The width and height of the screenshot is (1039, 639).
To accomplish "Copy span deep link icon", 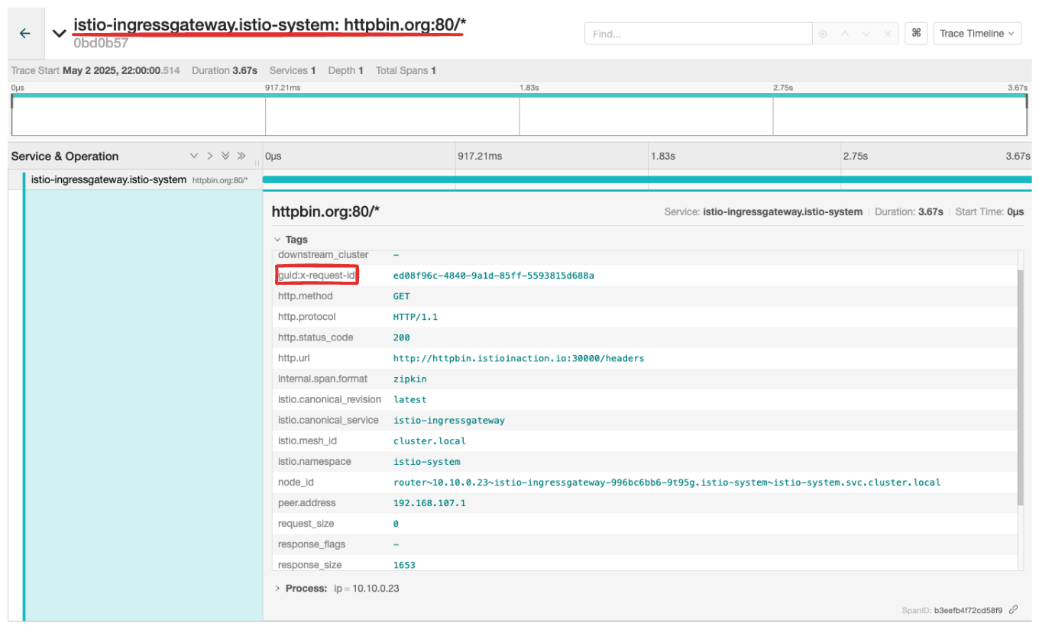I will [x=1013, y=610].
